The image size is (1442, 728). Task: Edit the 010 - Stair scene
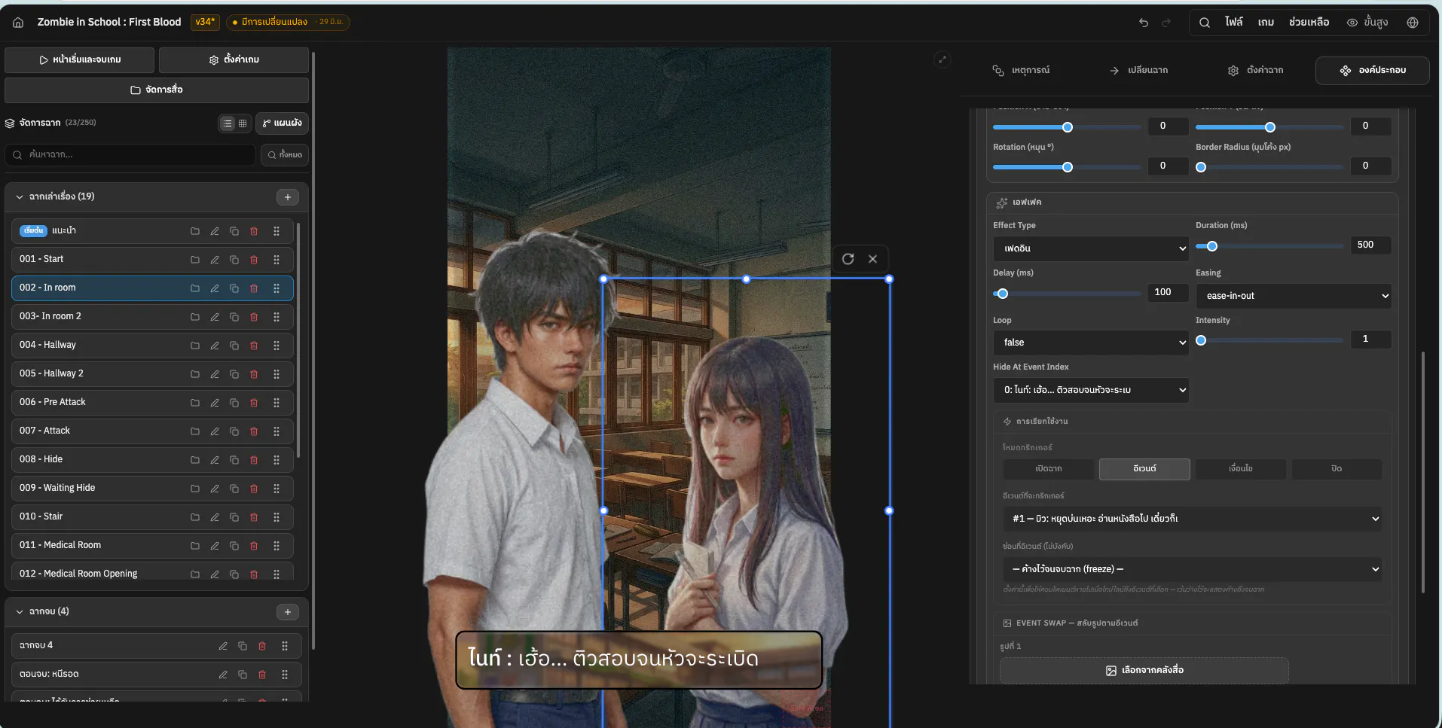[215, 517]
